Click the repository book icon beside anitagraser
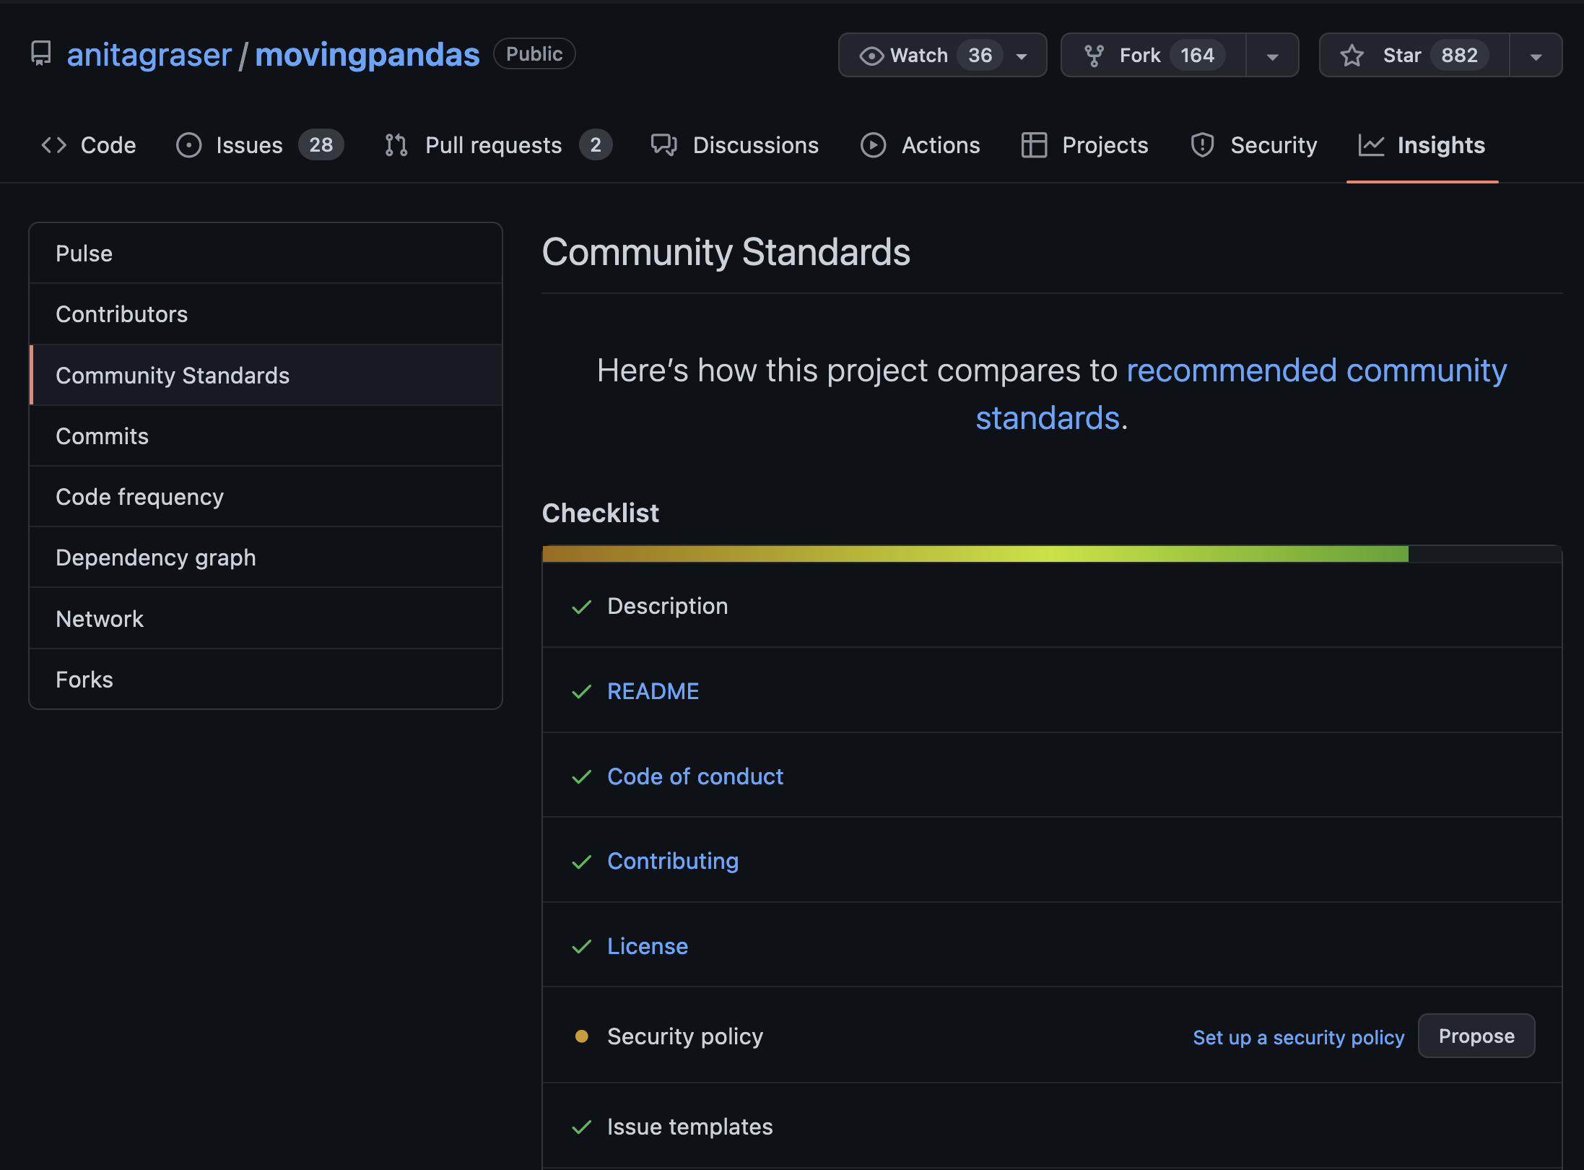 click(x=41, y=54)
